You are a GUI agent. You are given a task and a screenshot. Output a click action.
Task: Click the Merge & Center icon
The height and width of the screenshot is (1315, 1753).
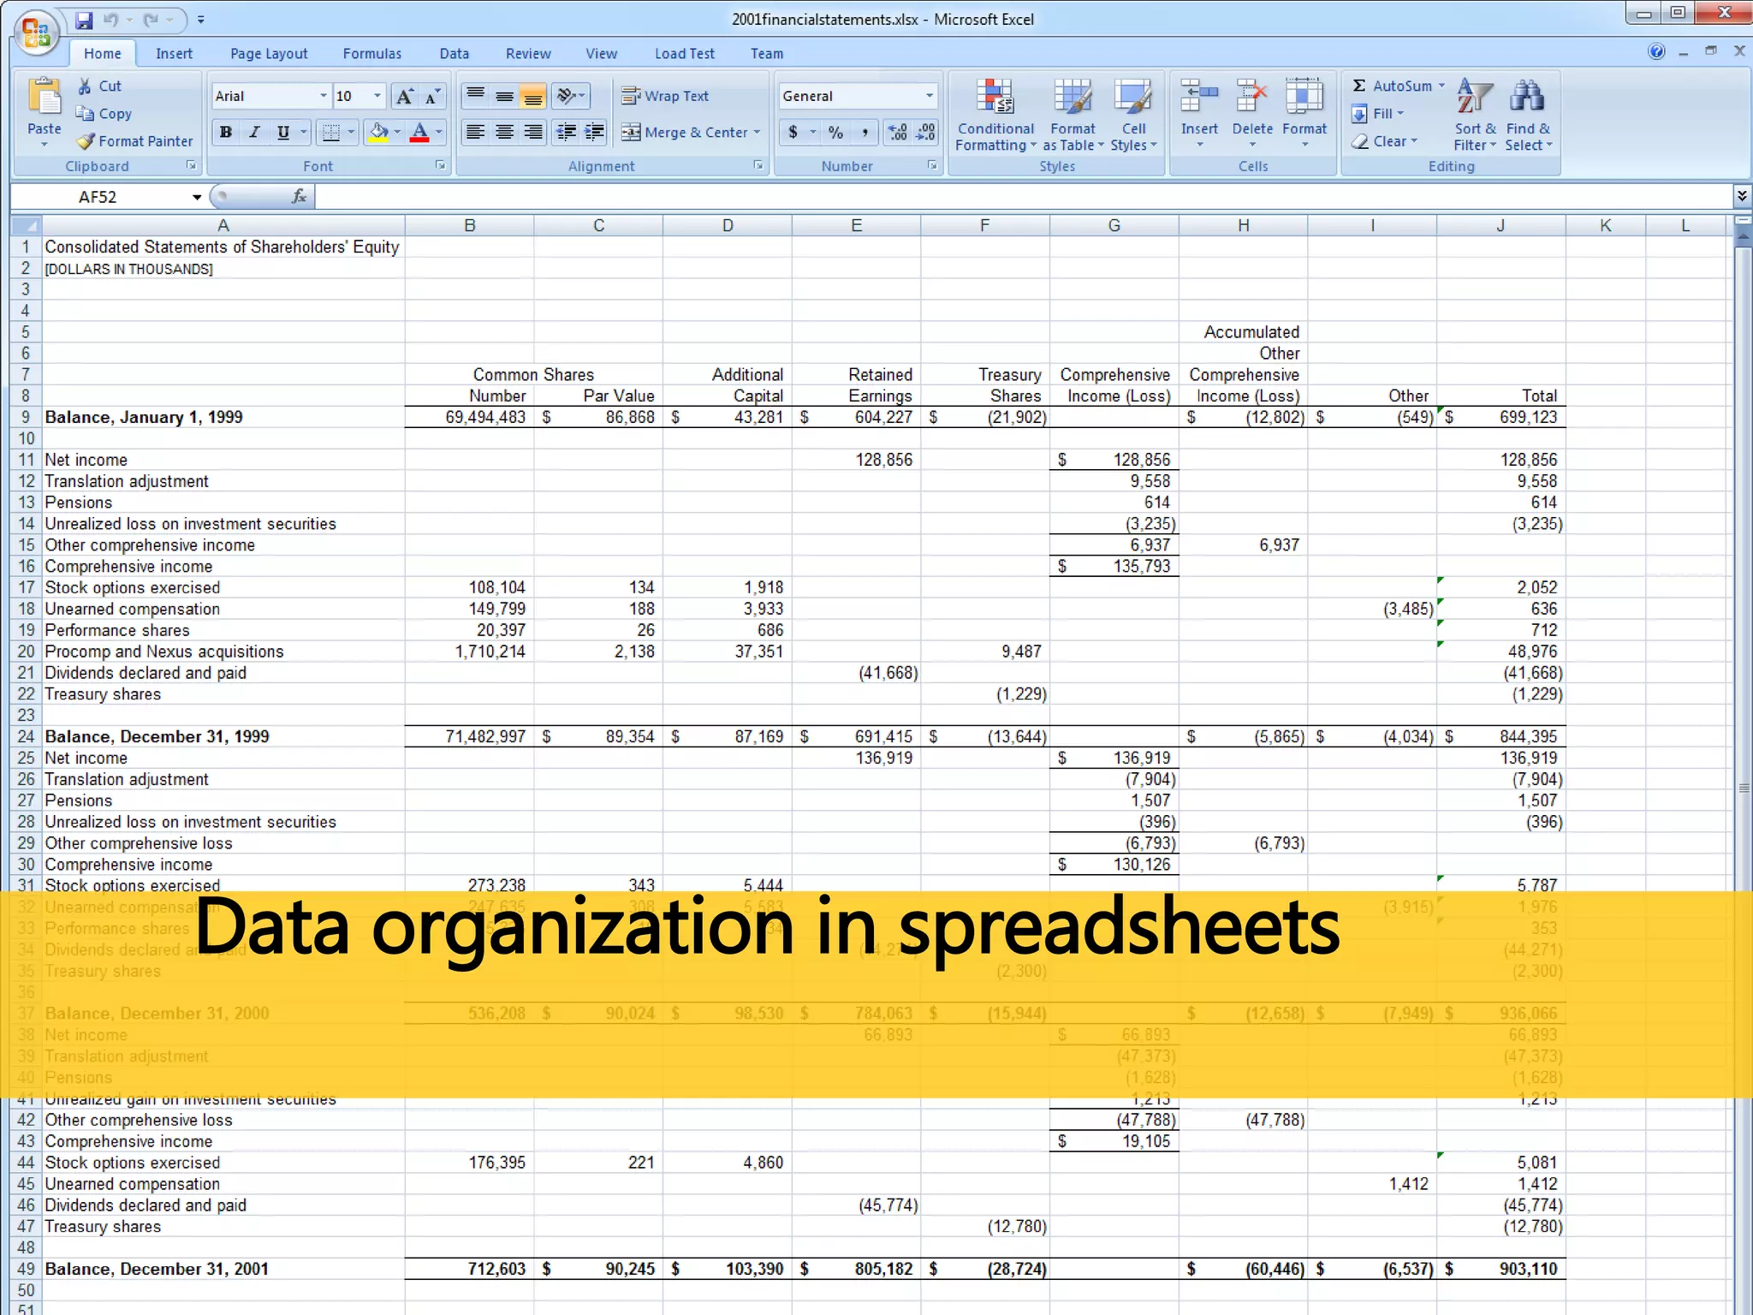tap(632, 132)
